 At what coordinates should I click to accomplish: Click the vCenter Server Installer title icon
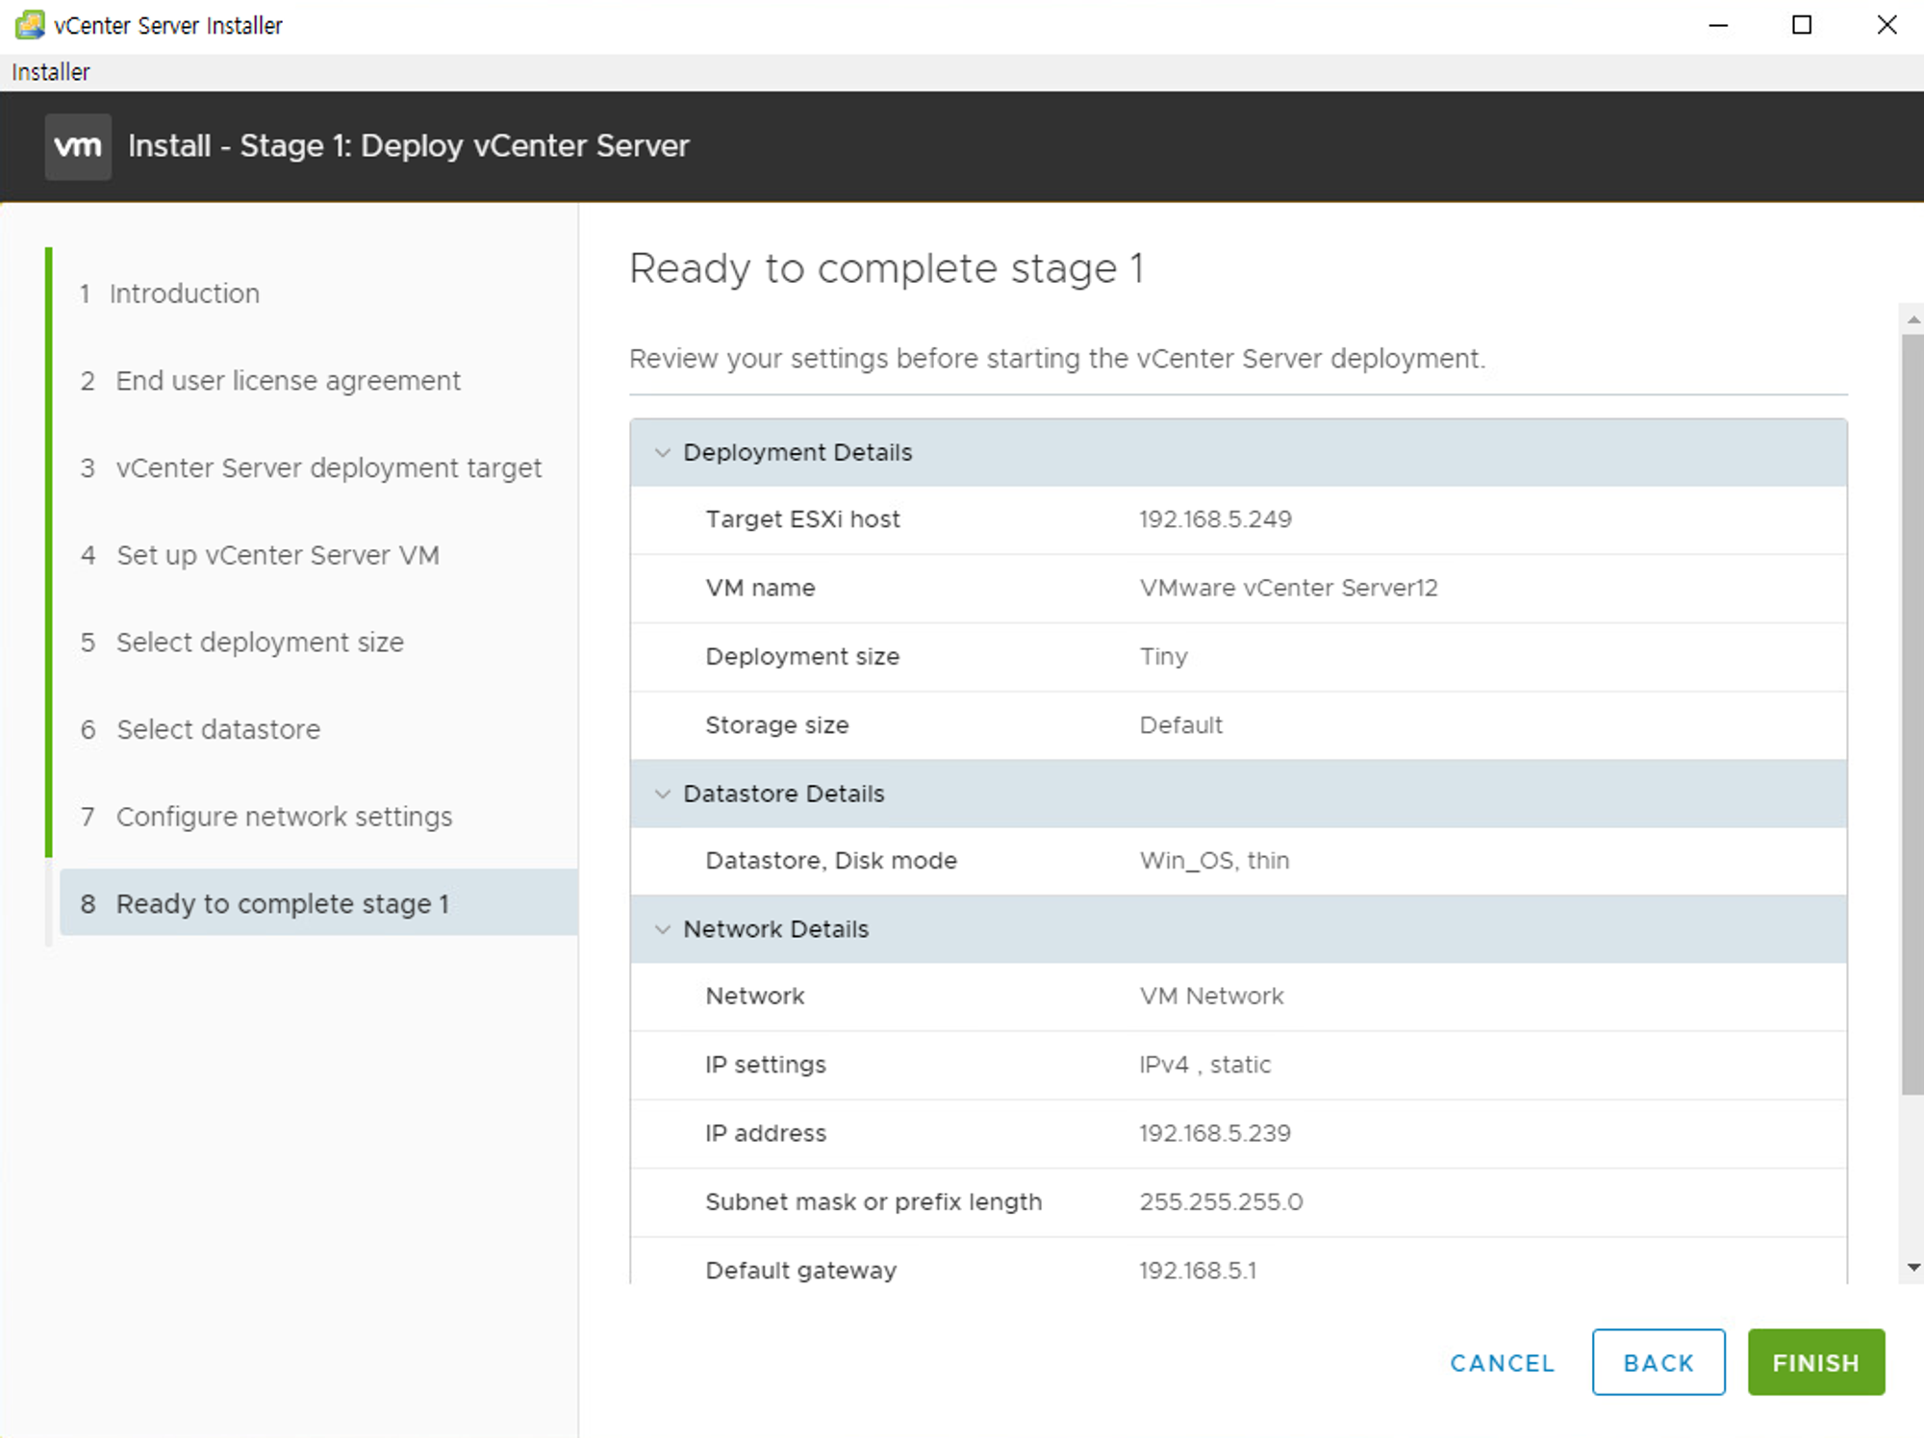30,25
